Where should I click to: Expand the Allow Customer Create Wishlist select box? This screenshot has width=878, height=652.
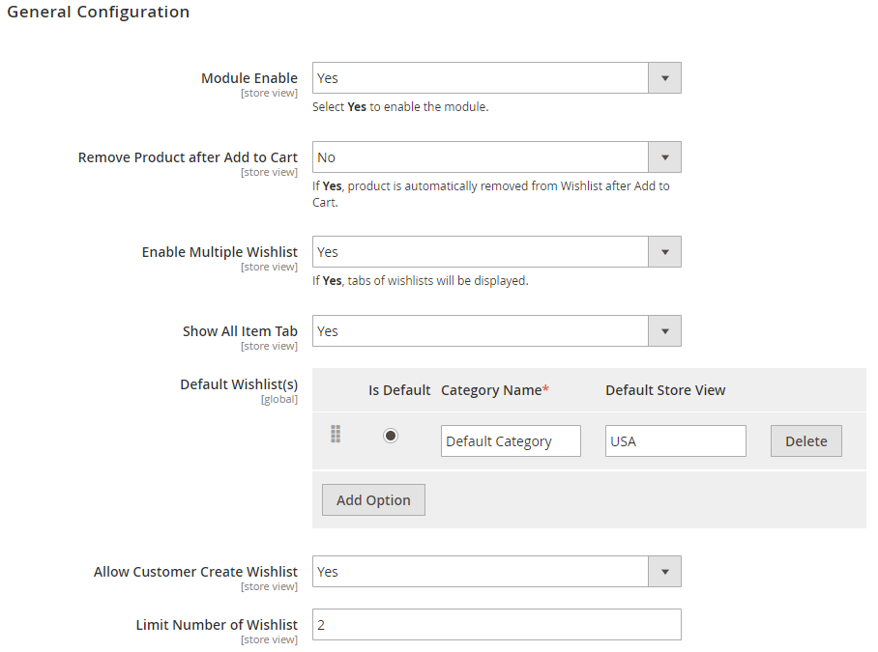pos(481,572)
